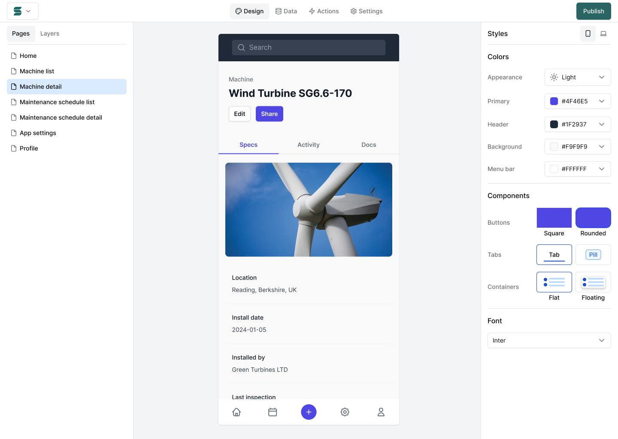Click the gear icon in bottom nav
Screen dimensions: 618x439
coord(345,412)
